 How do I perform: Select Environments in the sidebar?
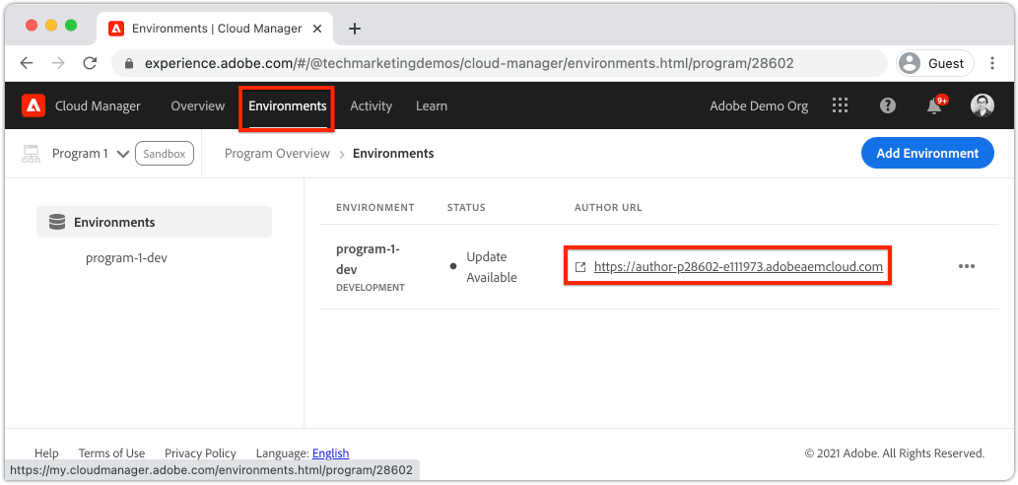[154, 222]
